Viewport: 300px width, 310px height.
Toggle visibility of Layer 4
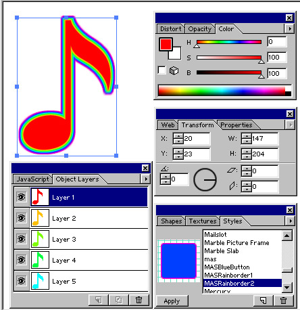tap(22, 260)
